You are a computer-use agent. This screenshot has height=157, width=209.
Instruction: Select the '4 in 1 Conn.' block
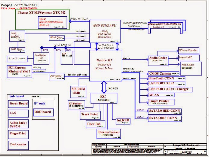click(17, 59)
